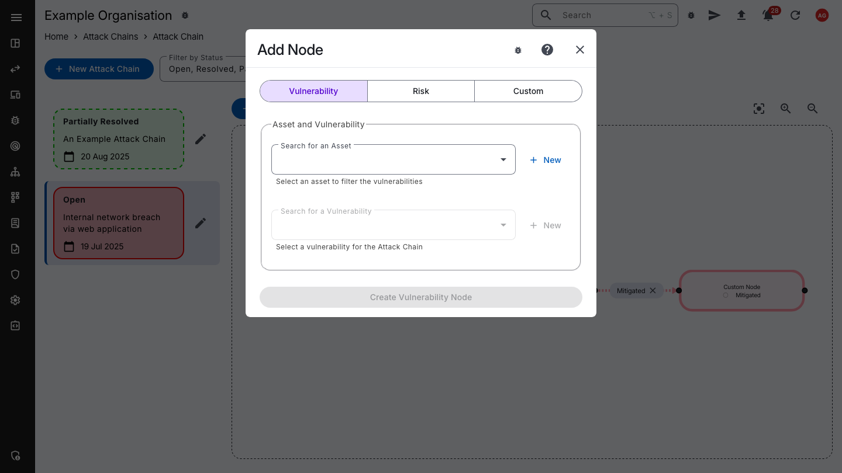Click the help question mark icon in dialog

click(x=547, y=50)
